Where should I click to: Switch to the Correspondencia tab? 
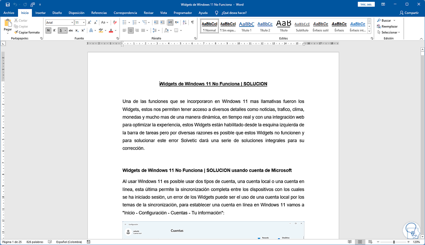126,13
